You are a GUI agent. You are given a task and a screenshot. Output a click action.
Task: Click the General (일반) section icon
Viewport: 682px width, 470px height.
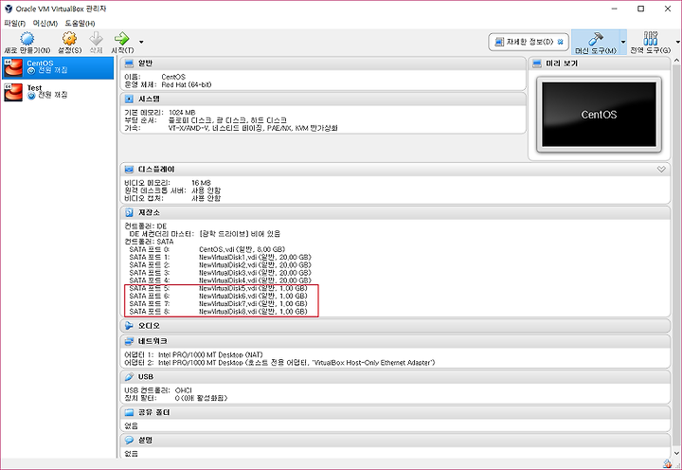click(x=129, y=63)
